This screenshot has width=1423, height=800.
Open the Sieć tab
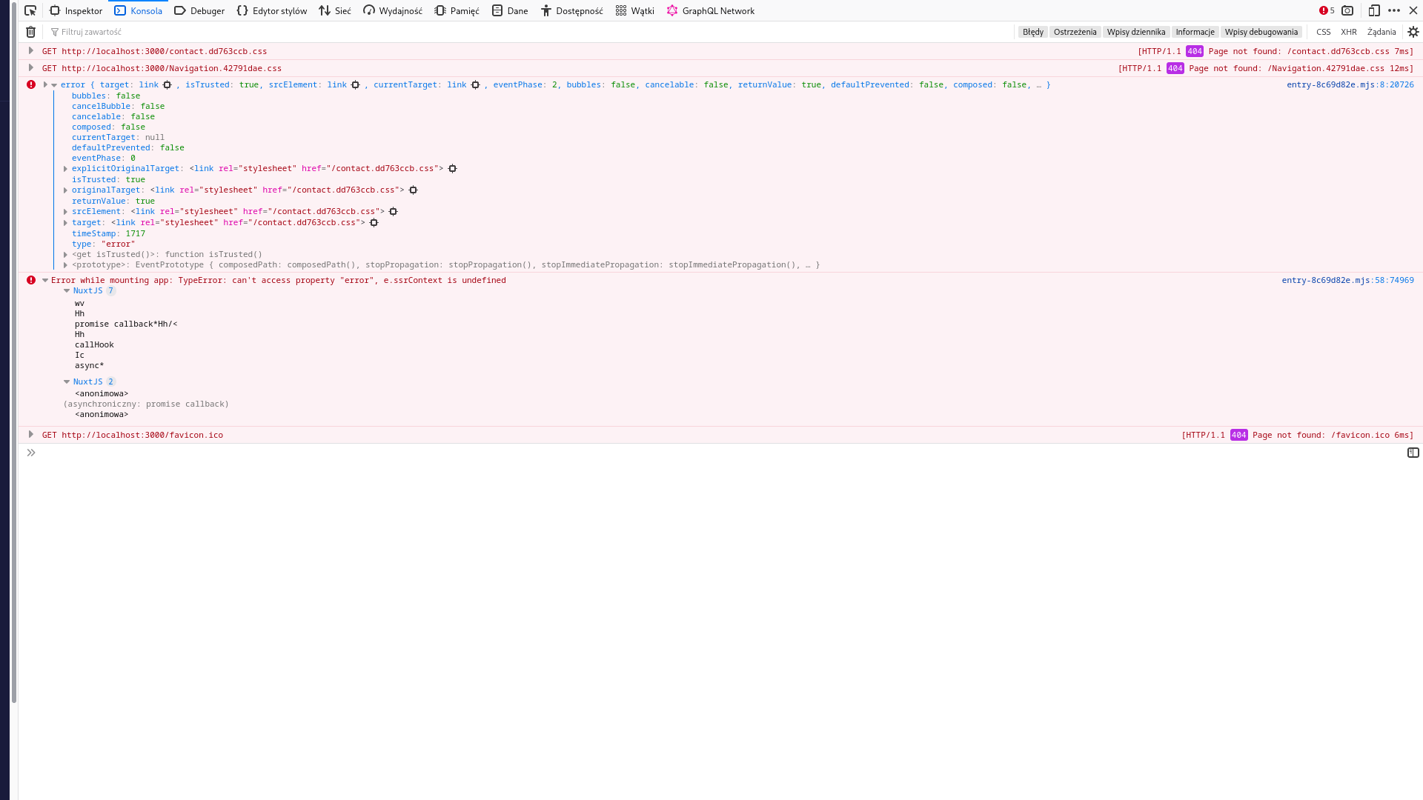(335, 10)
